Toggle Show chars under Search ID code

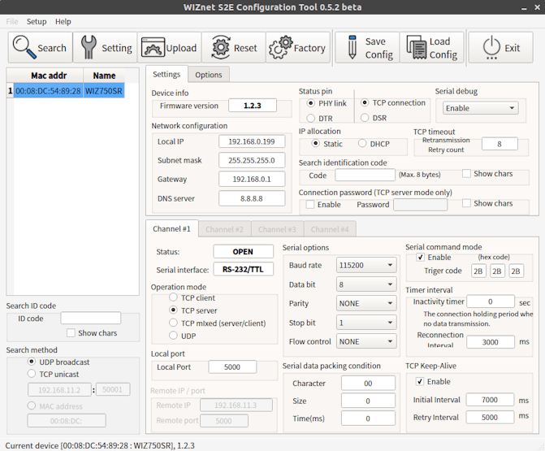click(x=71, y=333)
